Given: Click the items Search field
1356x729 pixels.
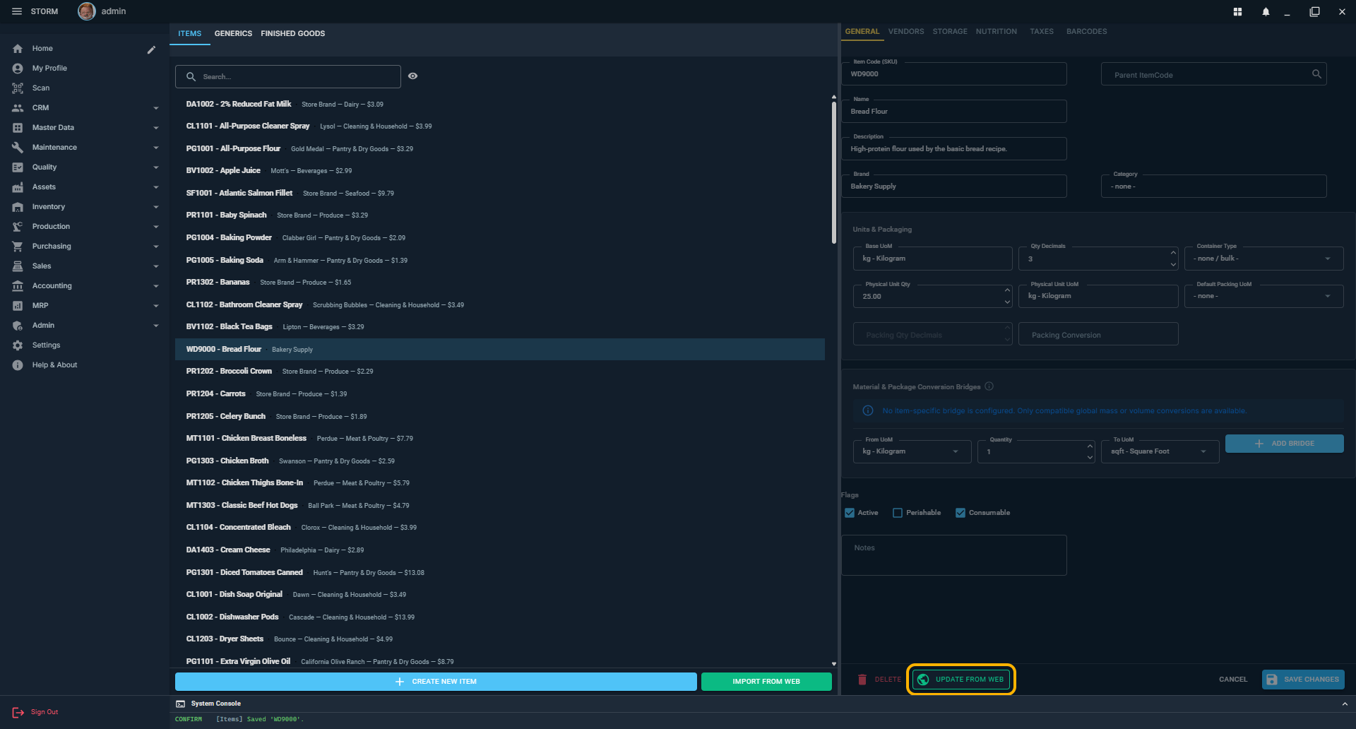Looking at the screenshot, I should pos(288,76).
